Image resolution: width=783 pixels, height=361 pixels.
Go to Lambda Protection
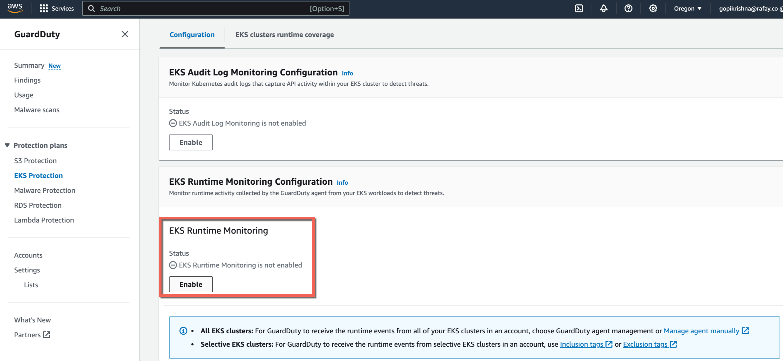44,220
